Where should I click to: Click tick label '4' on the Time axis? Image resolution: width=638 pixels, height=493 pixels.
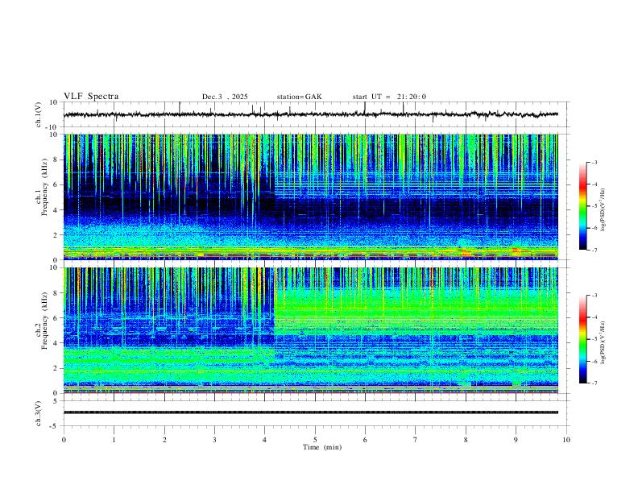(x=265, y=440)
